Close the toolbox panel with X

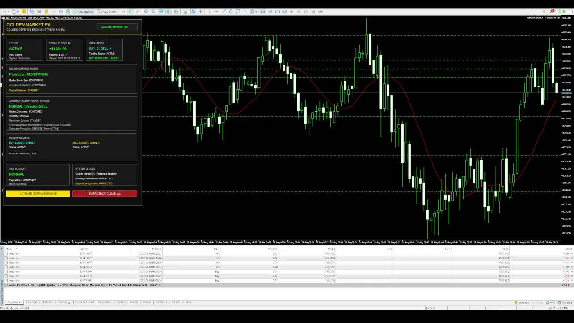point(2,248)
